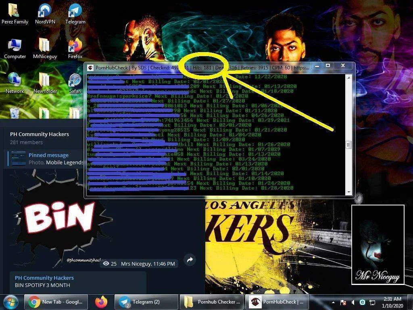Switch to the Telegram (2) taskbar button

pyautogui.click(x=146, y=302)
